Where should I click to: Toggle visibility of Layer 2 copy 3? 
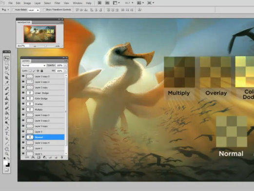click(23, 76)
